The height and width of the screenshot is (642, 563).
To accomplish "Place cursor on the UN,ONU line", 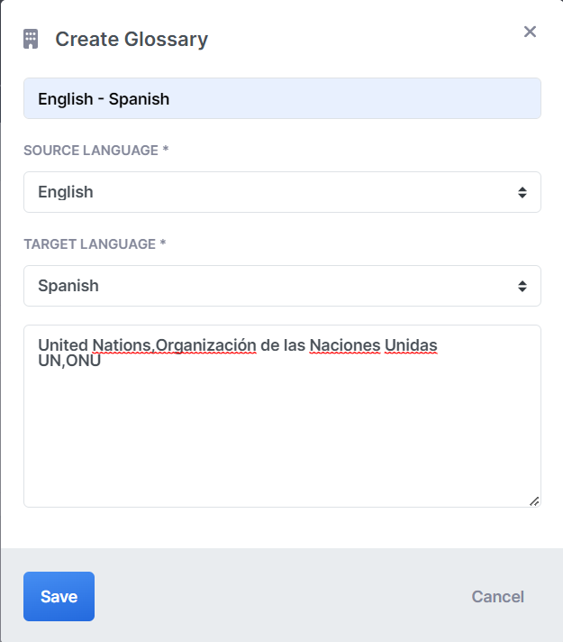I will pyautogui.click(x=69, y=362).
